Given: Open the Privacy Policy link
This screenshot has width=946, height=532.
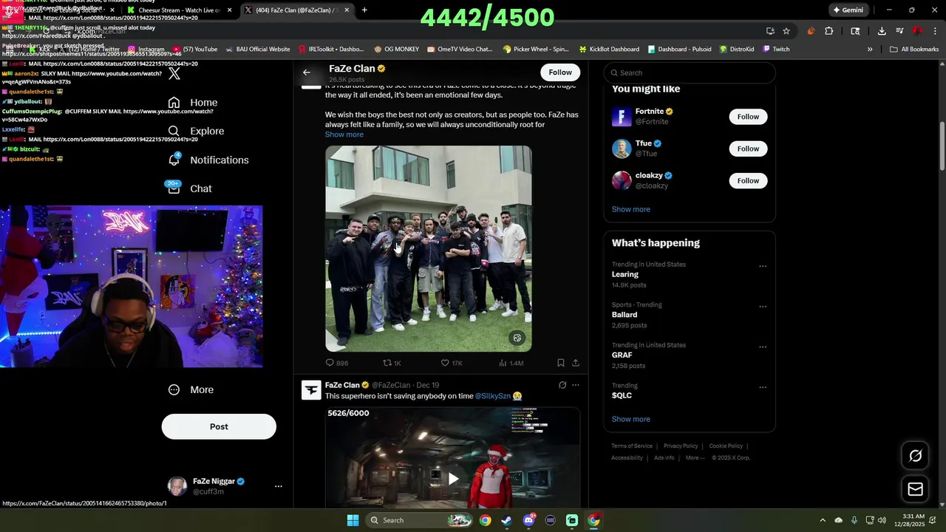Looking at the screenshot, I should click(x=681, y=446).
